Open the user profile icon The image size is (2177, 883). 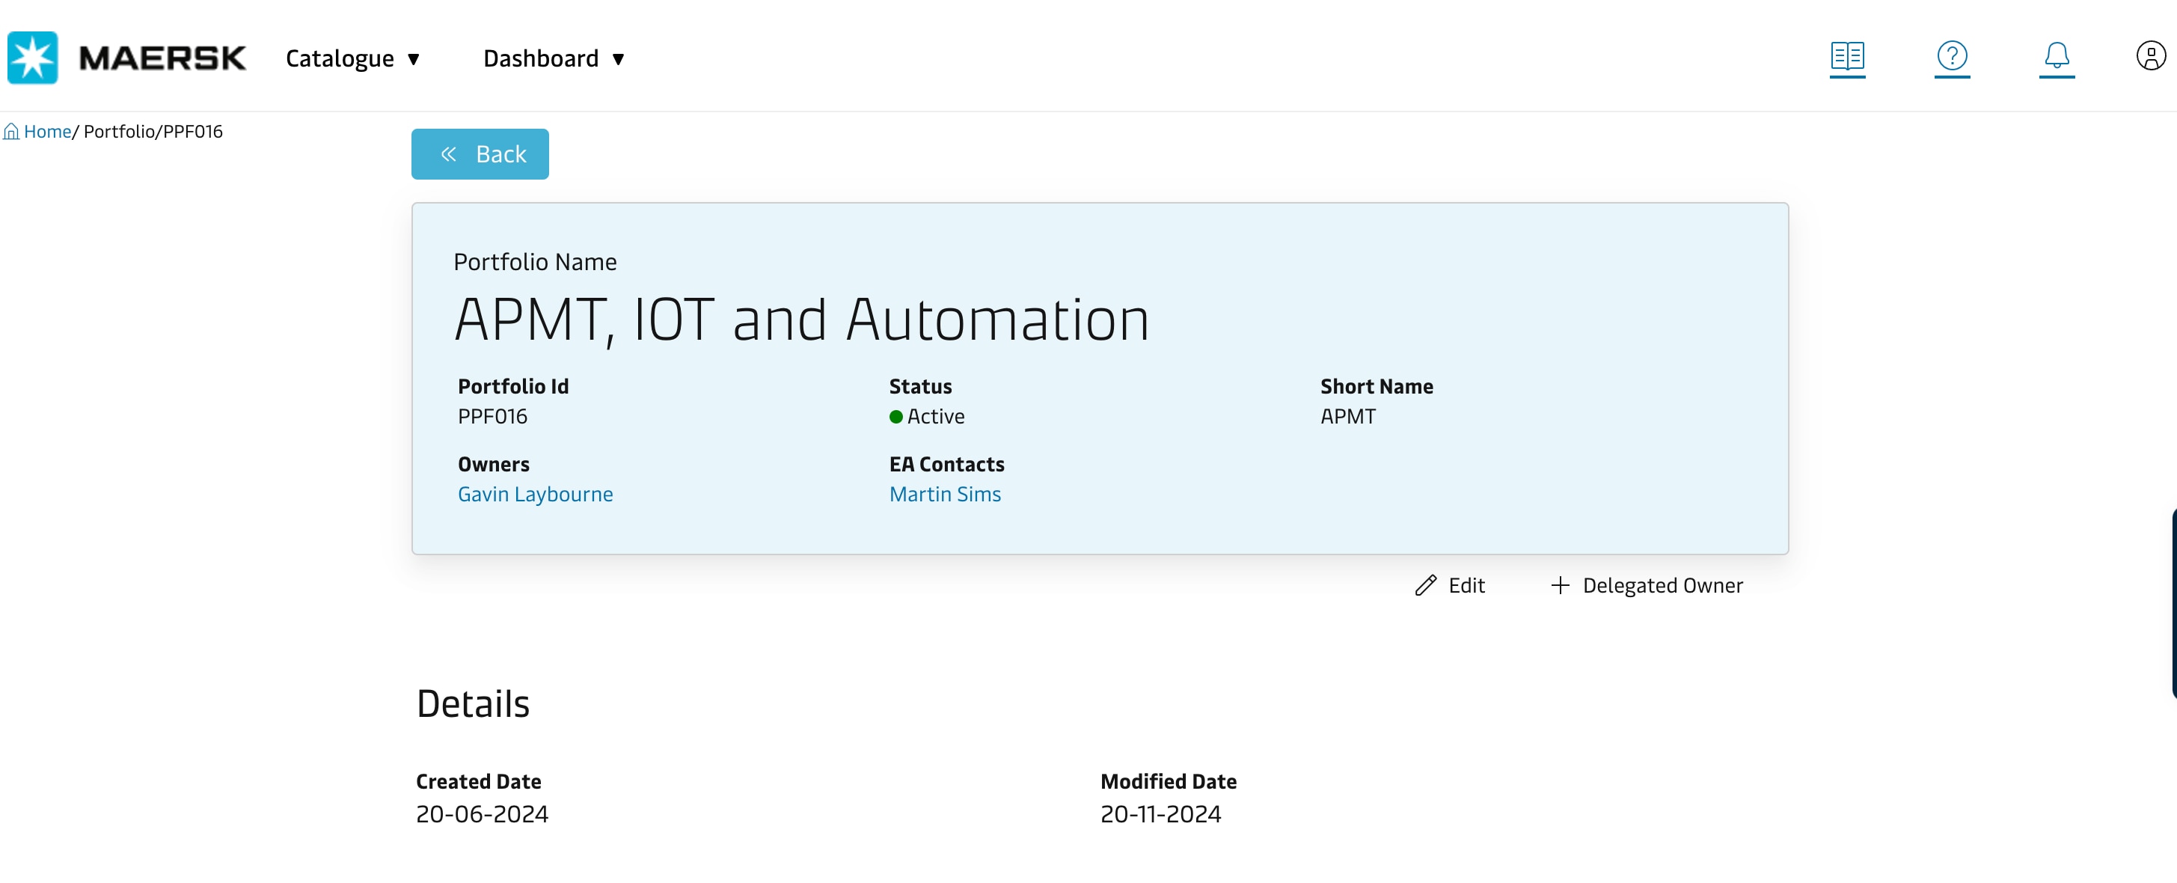click(x=2151, y=56)
